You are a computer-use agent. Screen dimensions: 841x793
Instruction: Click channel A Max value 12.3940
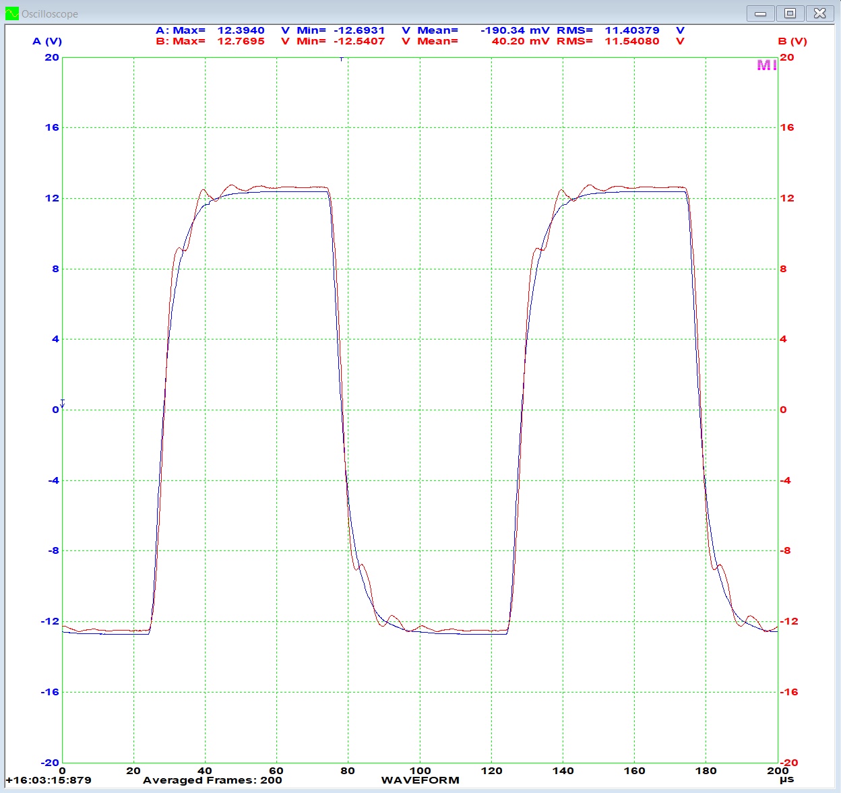click(x=241, y=30)
